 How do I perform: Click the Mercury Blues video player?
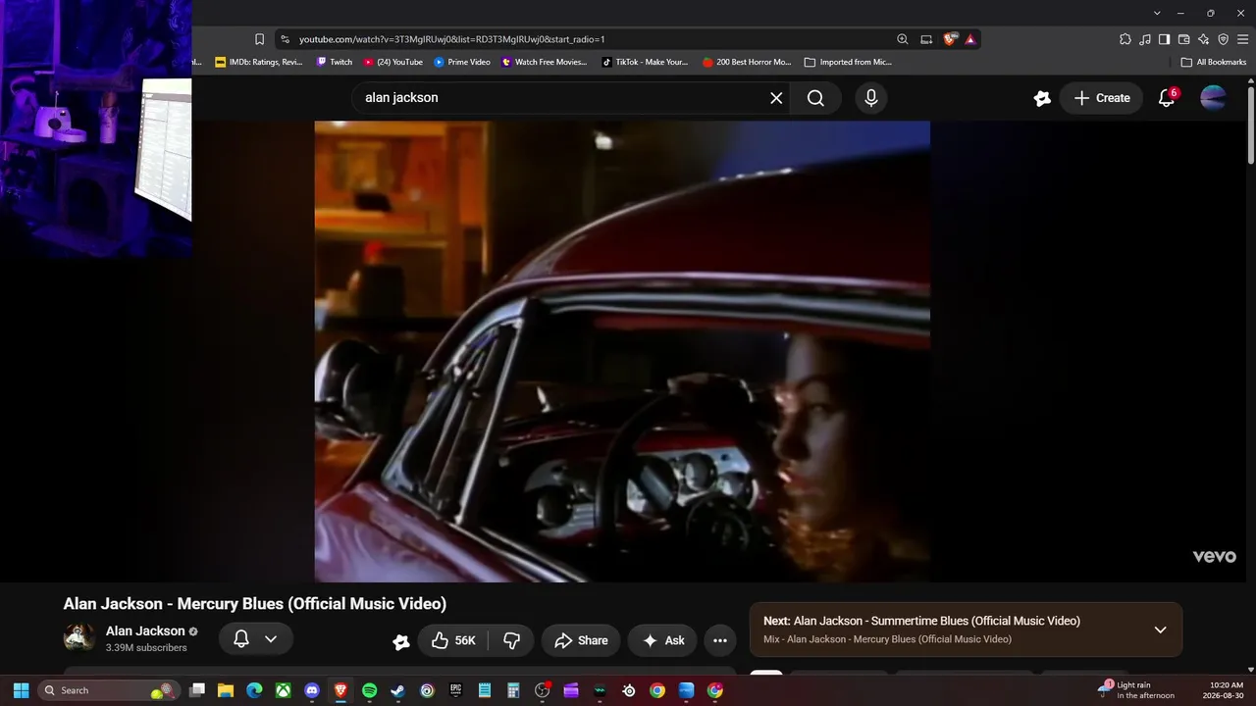coord(622,351)
